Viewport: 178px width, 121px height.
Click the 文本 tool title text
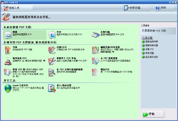pyautogui.click(x=59, y=32)
